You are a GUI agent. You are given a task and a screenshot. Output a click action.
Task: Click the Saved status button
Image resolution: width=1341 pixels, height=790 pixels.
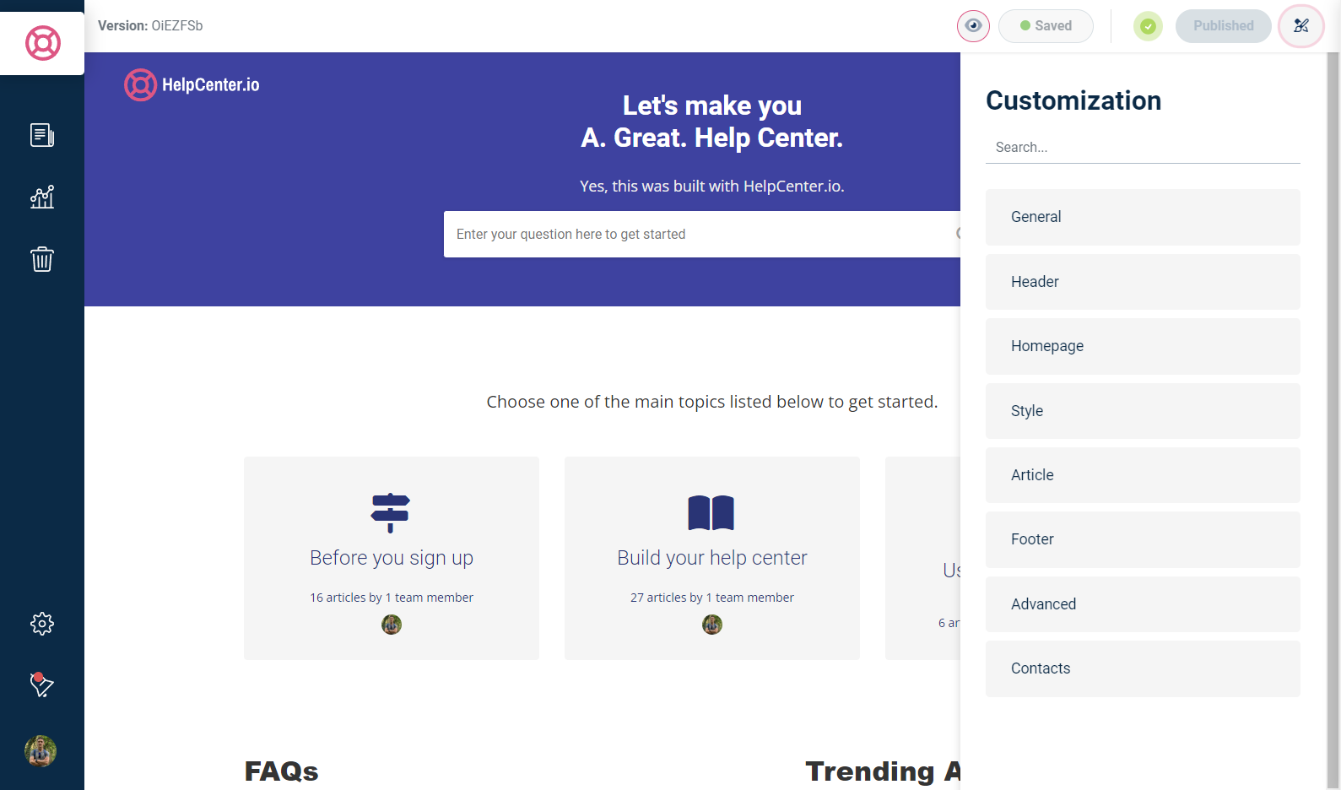click(1046, 26)
